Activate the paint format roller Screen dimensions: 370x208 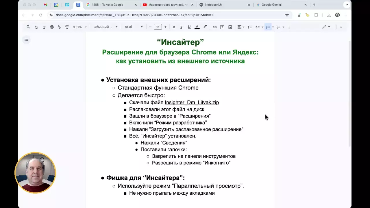tap(67, 27)
